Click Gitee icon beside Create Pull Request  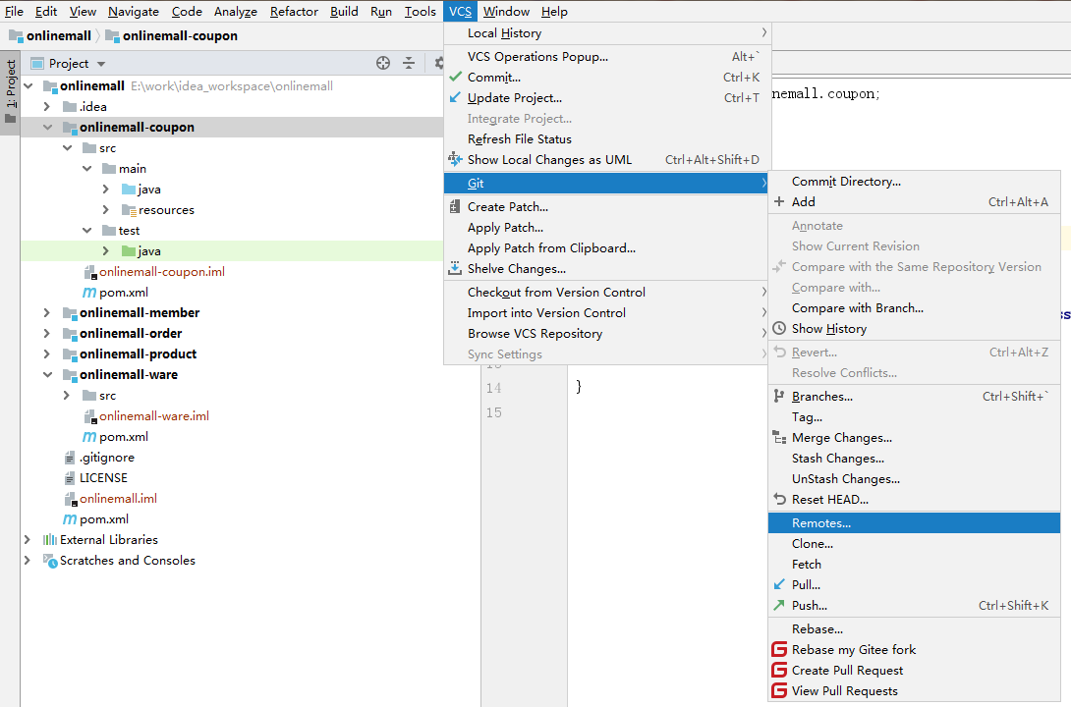(x=779, y=670)
